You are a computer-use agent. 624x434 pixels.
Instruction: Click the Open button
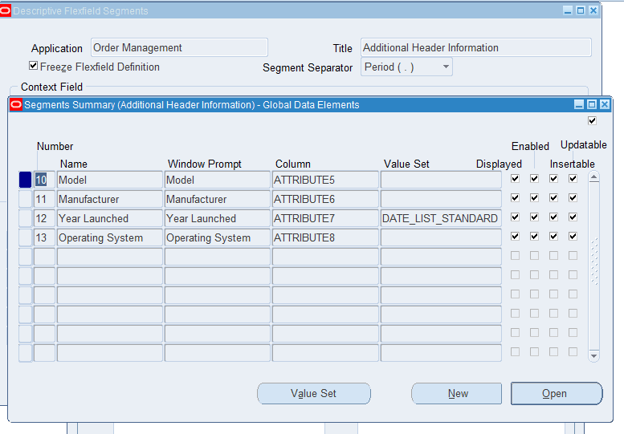click(x=556, y=393)
